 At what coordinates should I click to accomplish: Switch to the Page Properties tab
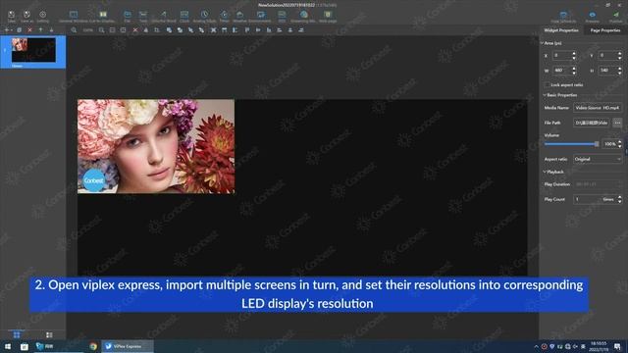click(605, 30)
